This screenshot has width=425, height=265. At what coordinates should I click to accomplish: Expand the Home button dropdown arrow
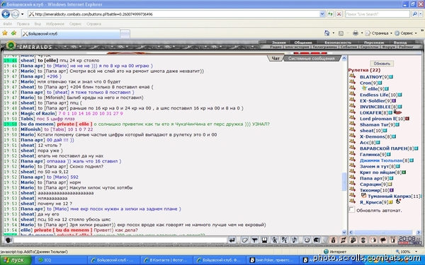(333, 33)
